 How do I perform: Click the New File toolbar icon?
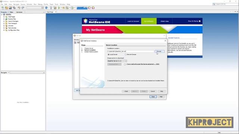click(x=3, y=8)
